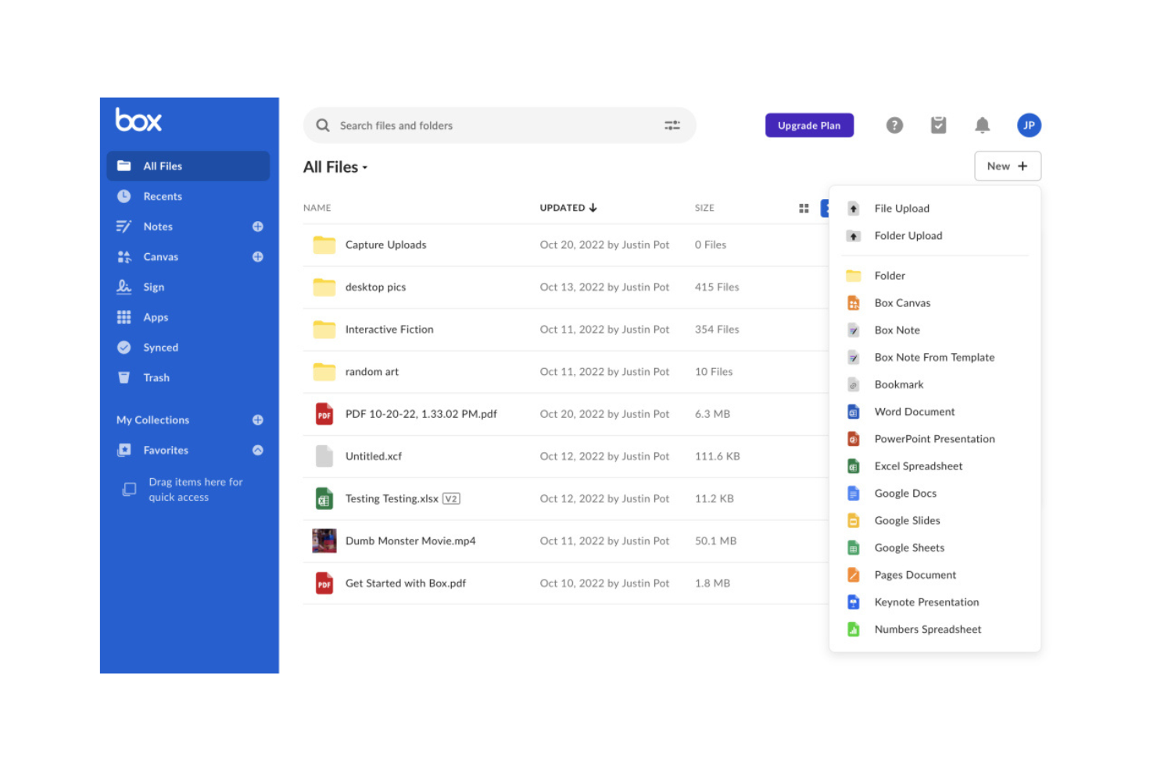The width and height of the screenshot is (1157, 771).
Task: Add a collection with My Collections plus icon
Action: pyautogui.click(x=258, y=420)
